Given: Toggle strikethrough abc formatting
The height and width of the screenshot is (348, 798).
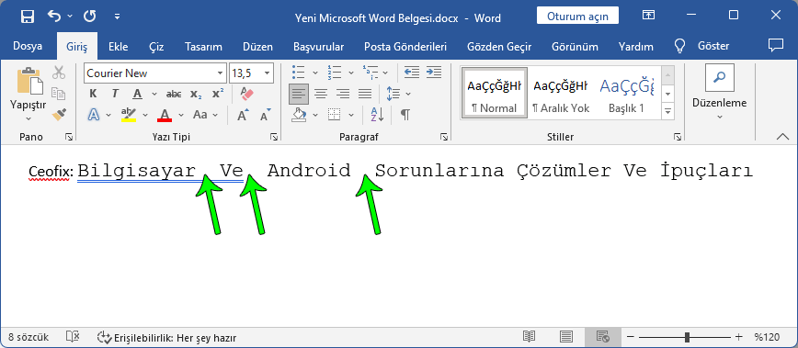Looking at the screenshot, I should (174, 94).
